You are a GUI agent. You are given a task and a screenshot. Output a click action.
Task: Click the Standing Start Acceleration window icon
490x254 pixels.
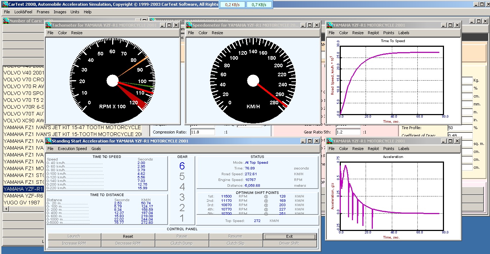[x=48, y=141]
